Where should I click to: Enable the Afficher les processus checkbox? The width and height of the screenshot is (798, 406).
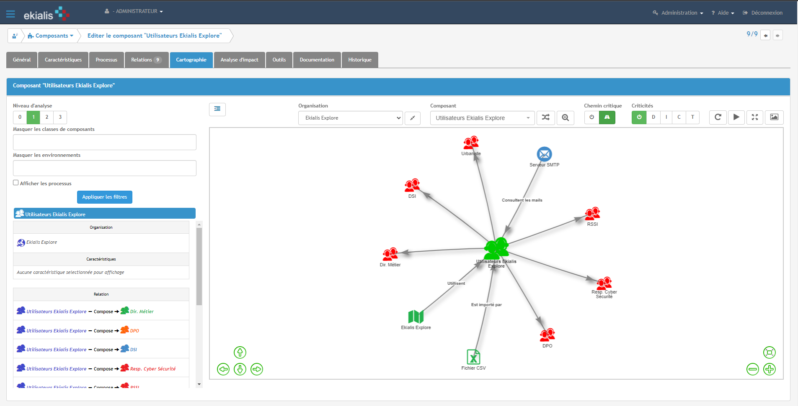(x=15, y=182)
